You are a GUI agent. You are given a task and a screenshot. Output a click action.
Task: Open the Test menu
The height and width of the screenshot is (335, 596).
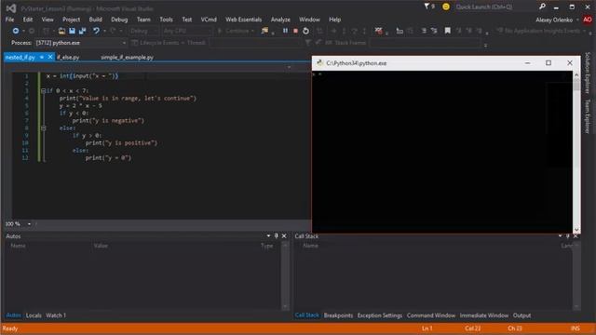[x=187, y=20]
